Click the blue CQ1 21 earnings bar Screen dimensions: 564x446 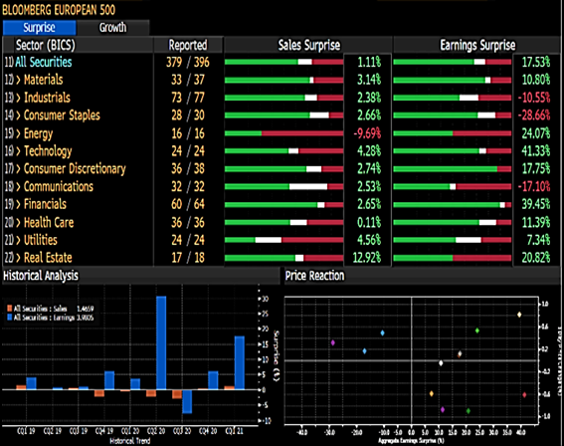(240, 362)
